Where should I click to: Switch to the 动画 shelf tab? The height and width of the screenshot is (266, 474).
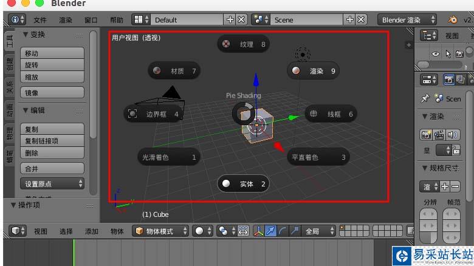pyautogui.click(x=10, y=111)
